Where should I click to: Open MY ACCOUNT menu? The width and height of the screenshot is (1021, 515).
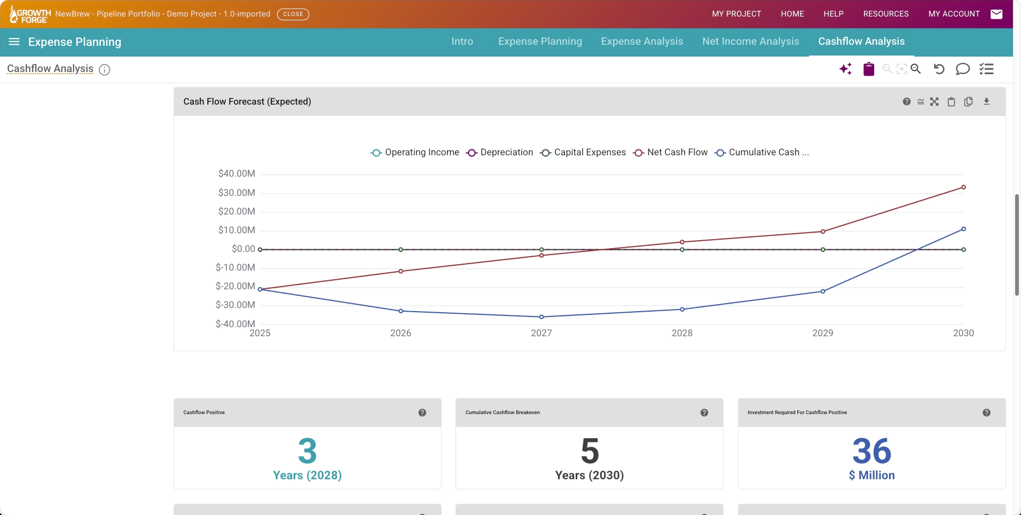click(x=954, y=14)
